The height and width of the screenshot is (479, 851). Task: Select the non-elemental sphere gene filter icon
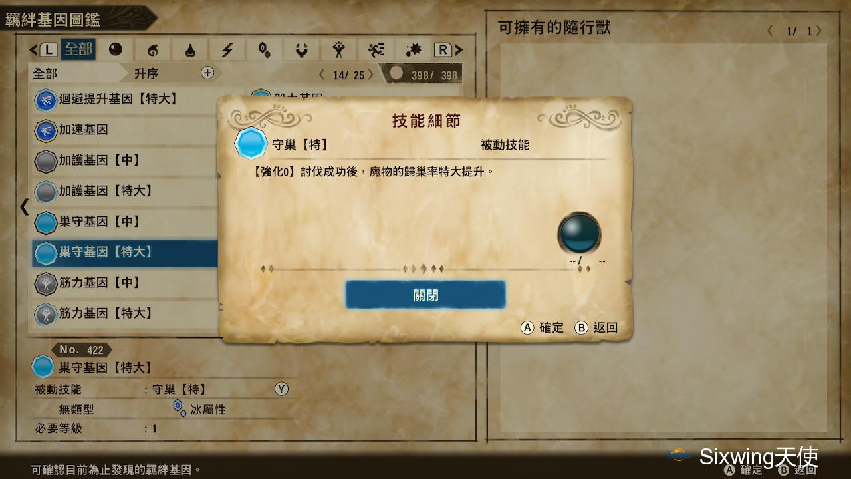pyautogui.click(x=116, y=50)
